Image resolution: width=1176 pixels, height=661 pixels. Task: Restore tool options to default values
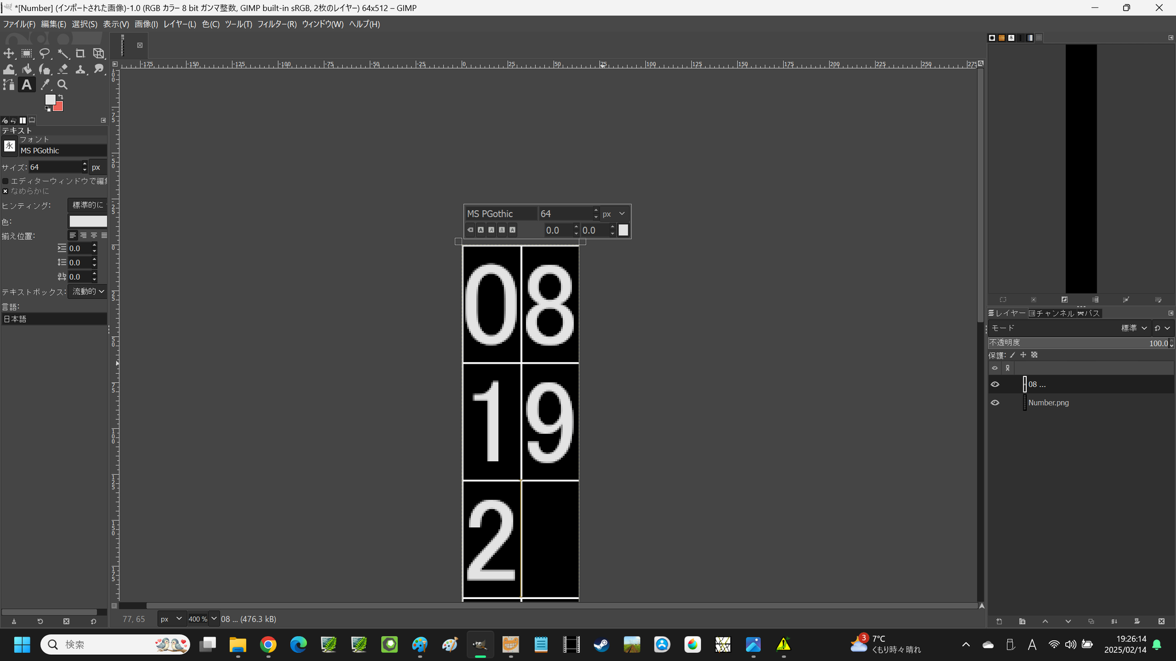(x=94, y=621)
